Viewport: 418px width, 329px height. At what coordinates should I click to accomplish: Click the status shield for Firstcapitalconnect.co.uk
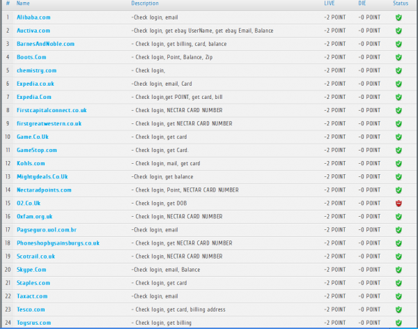click(x=398, y=110)
